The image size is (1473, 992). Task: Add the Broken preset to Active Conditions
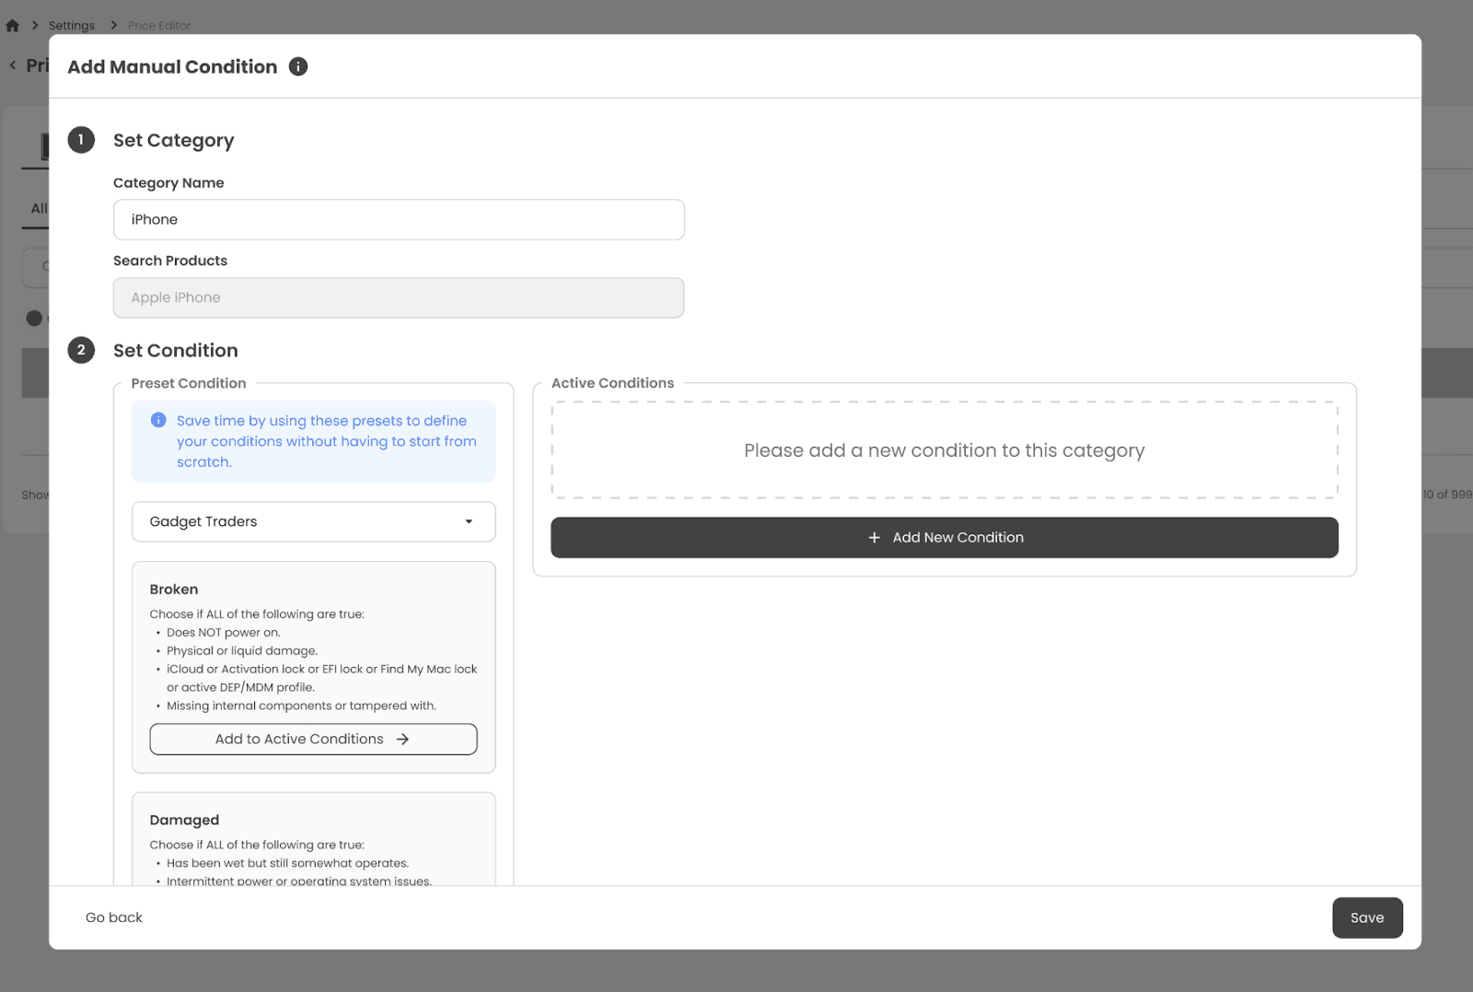314,739
